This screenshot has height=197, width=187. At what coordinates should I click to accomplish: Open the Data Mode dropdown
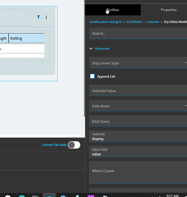tap(138, 106)
